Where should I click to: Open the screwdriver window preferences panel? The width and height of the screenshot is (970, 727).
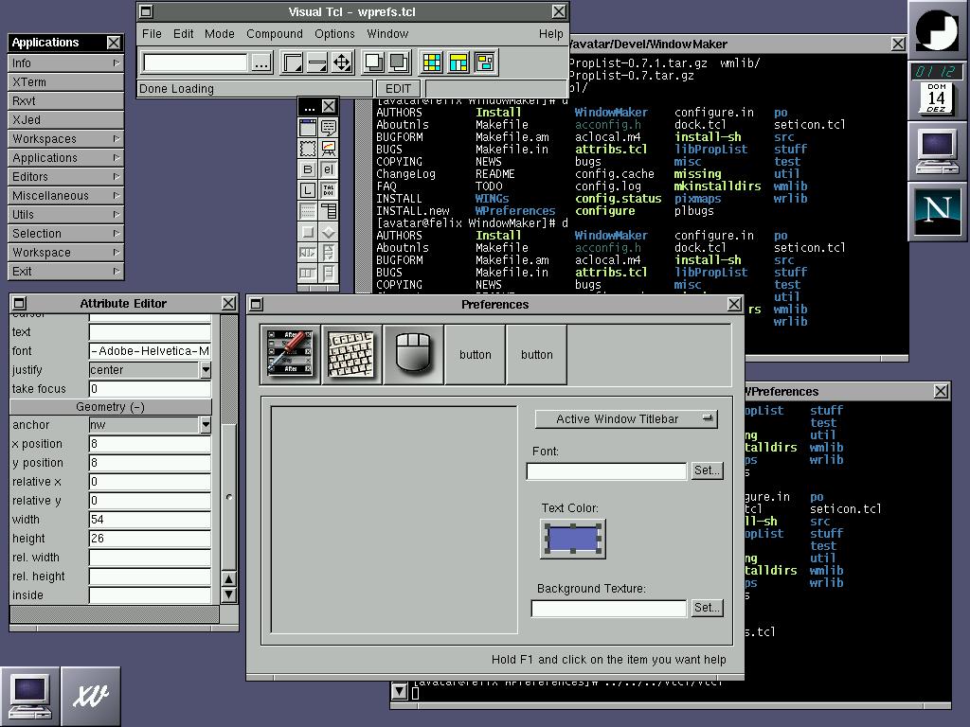(290, 354)
